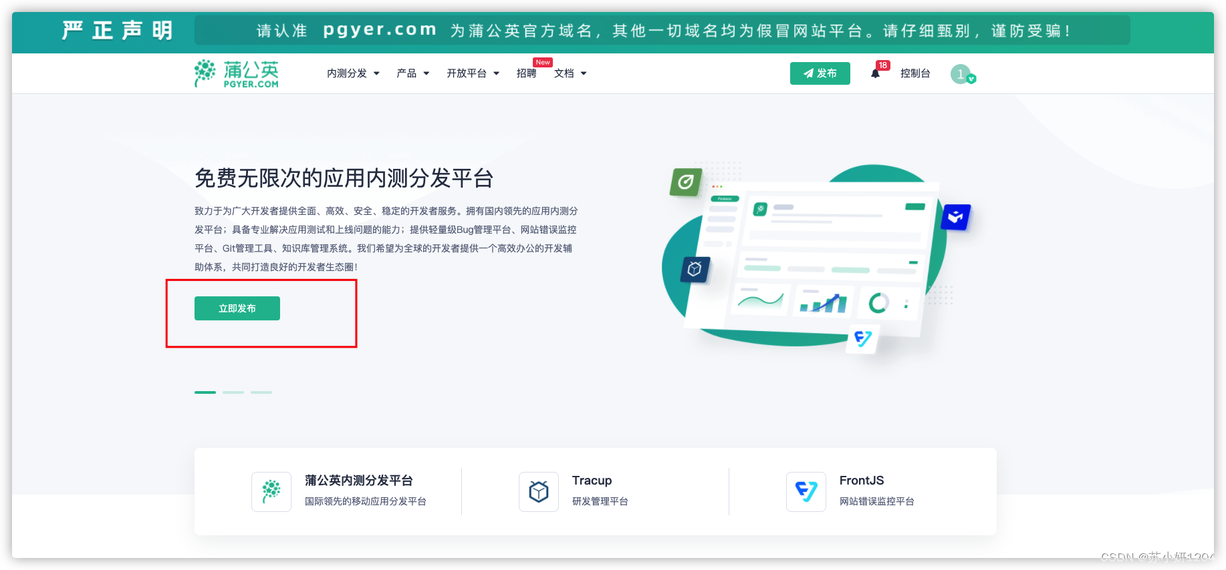Click FrontJS icon in hero illustration

(863, 339)
